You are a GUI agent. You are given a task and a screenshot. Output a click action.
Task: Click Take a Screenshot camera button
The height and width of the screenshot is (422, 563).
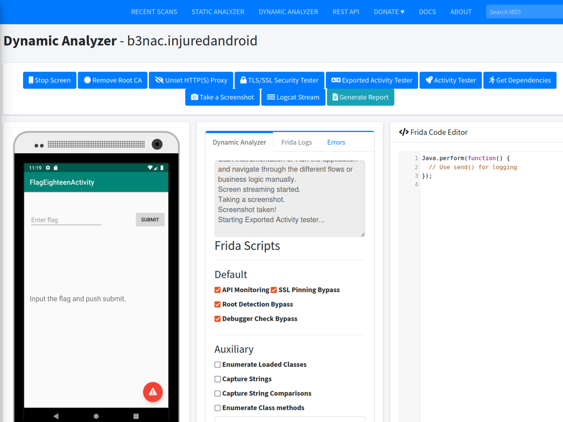pyautogui.click(x=222, y=97)
